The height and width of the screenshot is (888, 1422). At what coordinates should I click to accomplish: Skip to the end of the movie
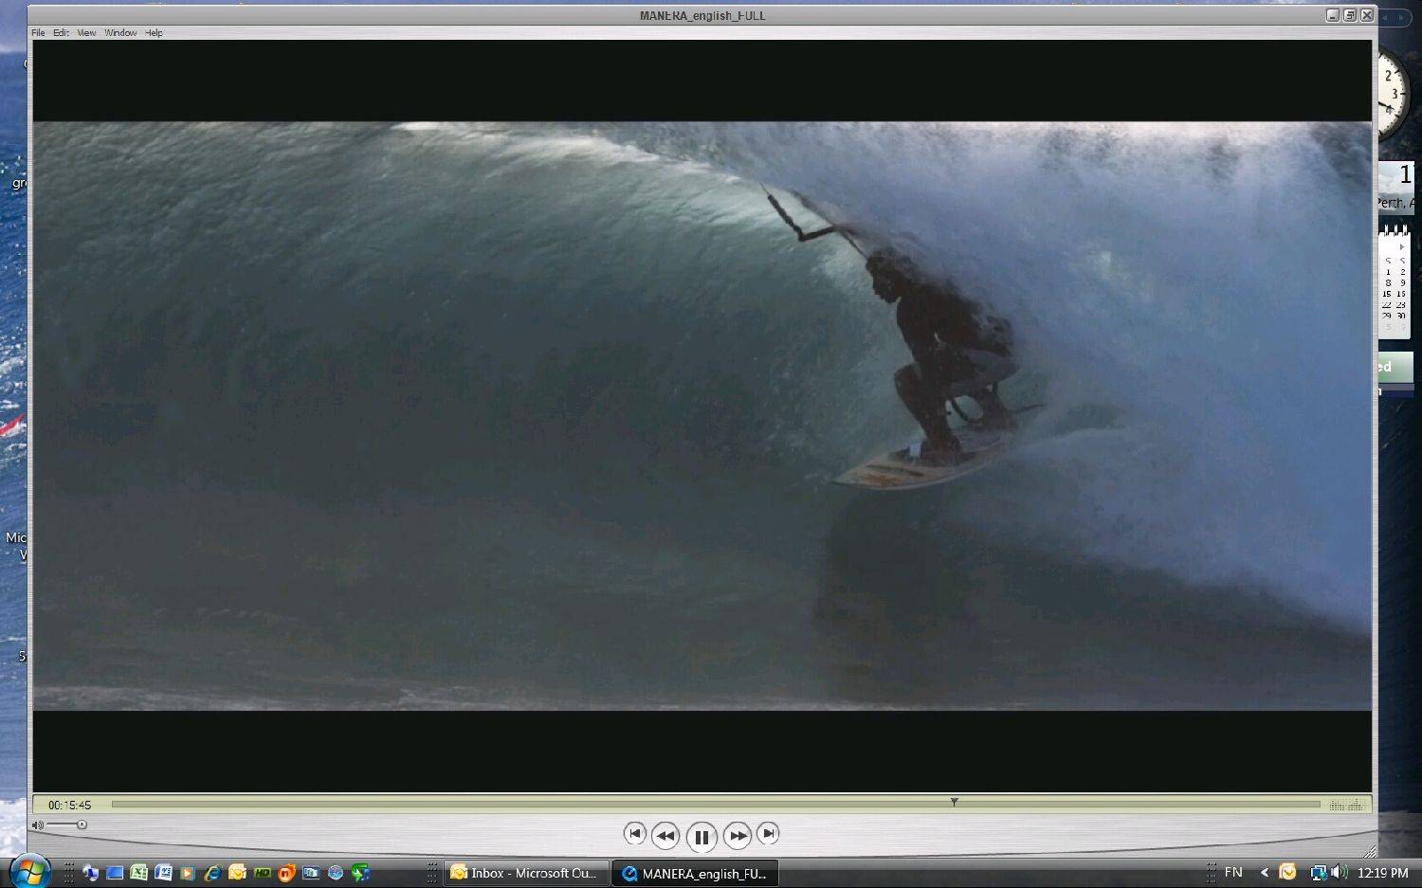tap(768, 833)
